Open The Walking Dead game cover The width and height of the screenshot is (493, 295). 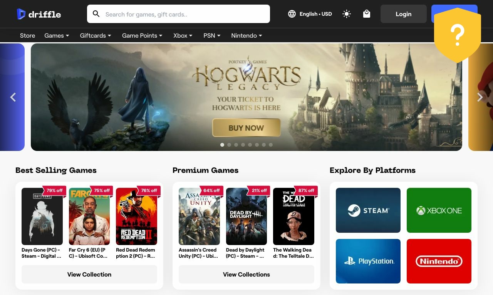(x=293, y=216)
